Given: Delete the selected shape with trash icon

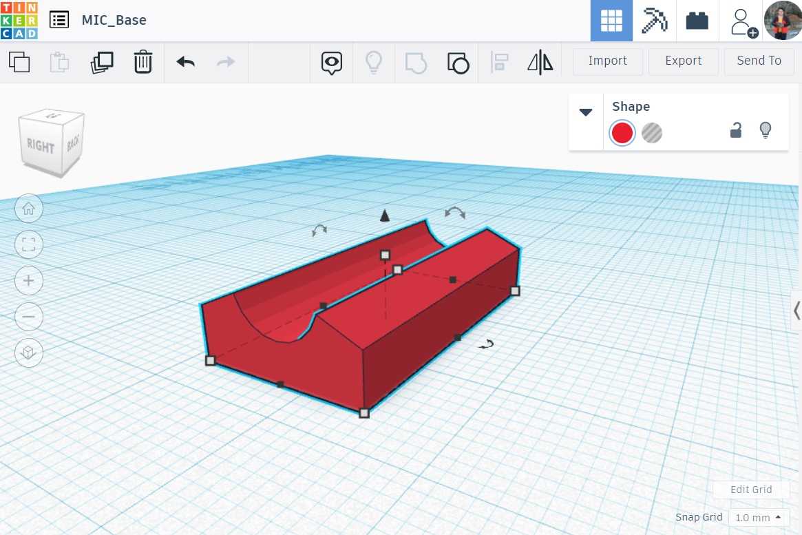Looking at the screenshot, I should coord(143,62).
